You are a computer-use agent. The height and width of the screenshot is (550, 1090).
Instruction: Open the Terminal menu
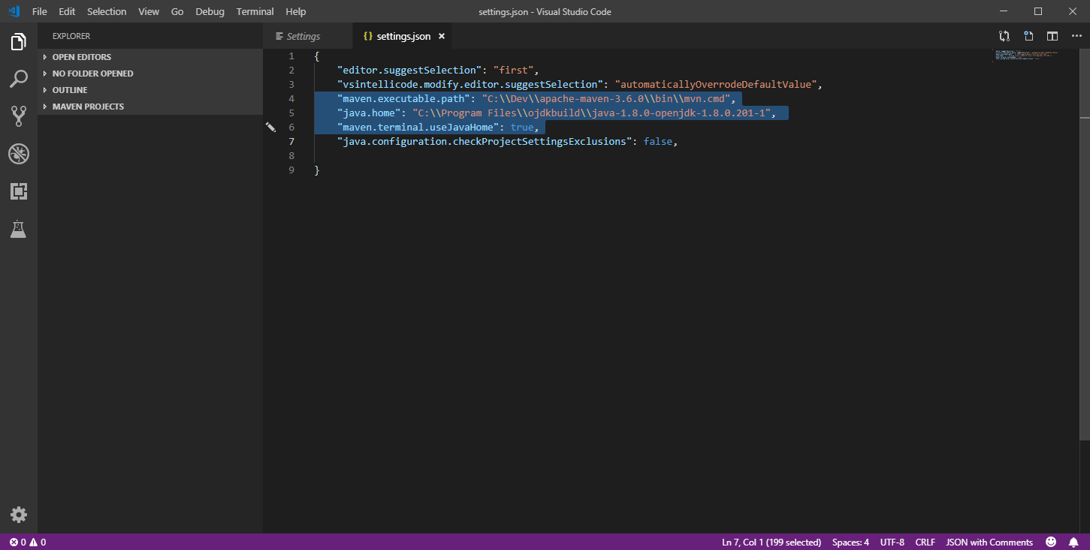(255, 11)
